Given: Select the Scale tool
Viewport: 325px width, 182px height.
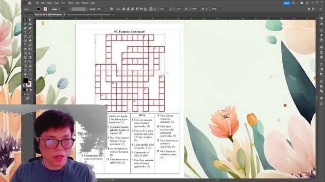Looking at the screenshot, I should (30, 45).
